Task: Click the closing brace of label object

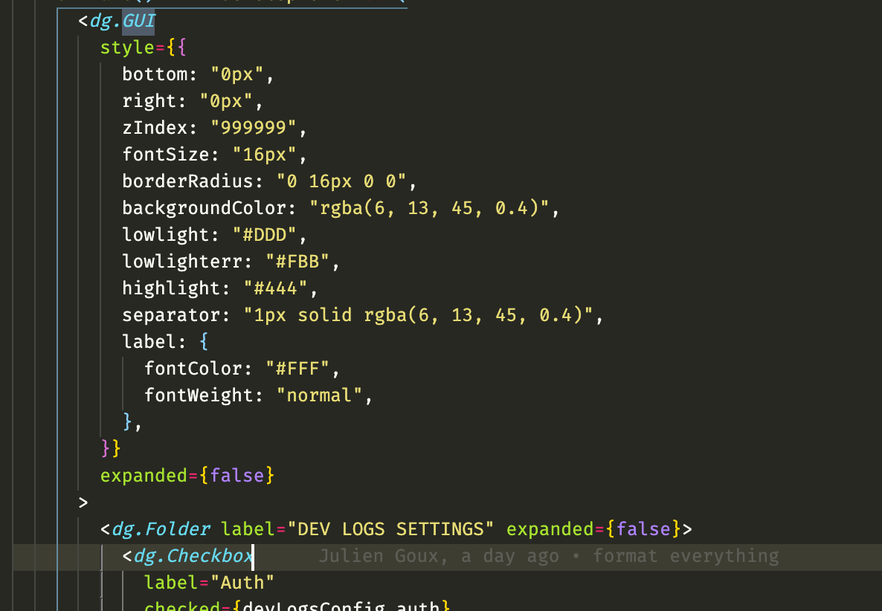Action: (128, 421)
